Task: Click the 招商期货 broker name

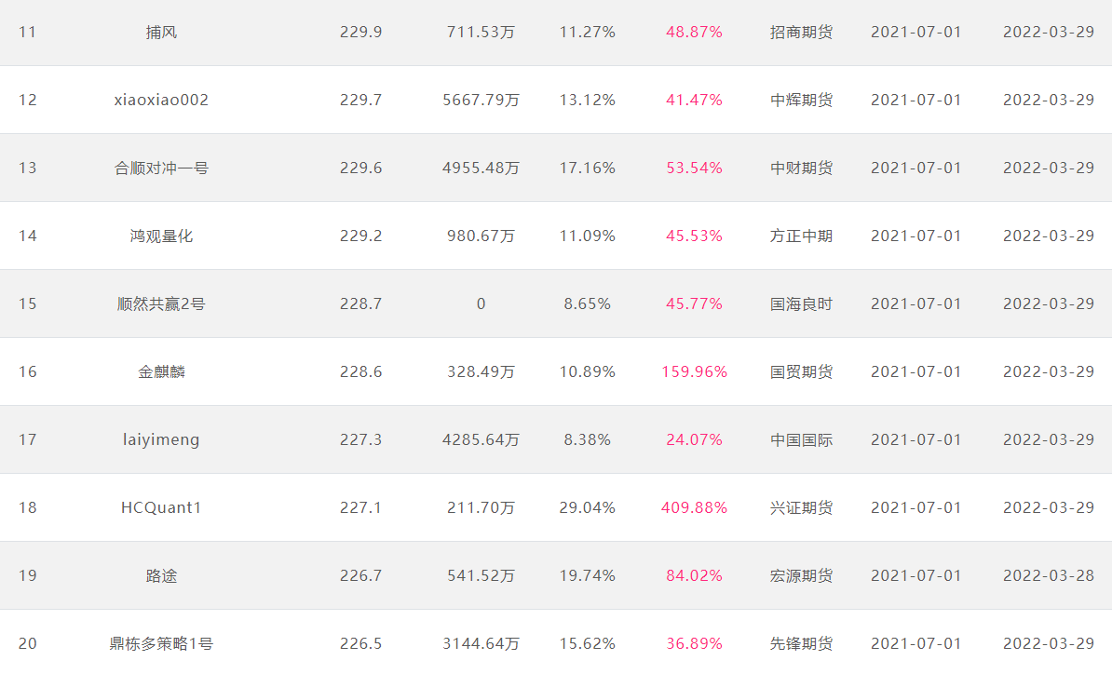Action: (x=801, y=32)
